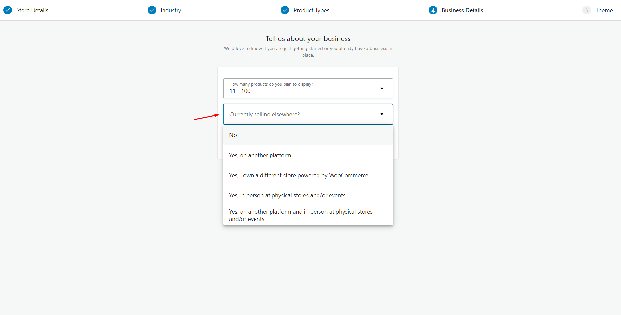Choose another platform and in person option

301,215
